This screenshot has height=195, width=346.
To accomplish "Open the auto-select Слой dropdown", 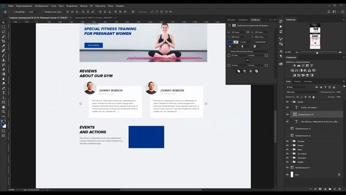I will point(33,12).
